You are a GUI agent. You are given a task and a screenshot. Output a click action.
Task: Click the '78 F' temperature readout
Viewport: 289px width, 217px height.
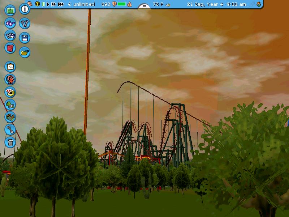tap(158, 4)
